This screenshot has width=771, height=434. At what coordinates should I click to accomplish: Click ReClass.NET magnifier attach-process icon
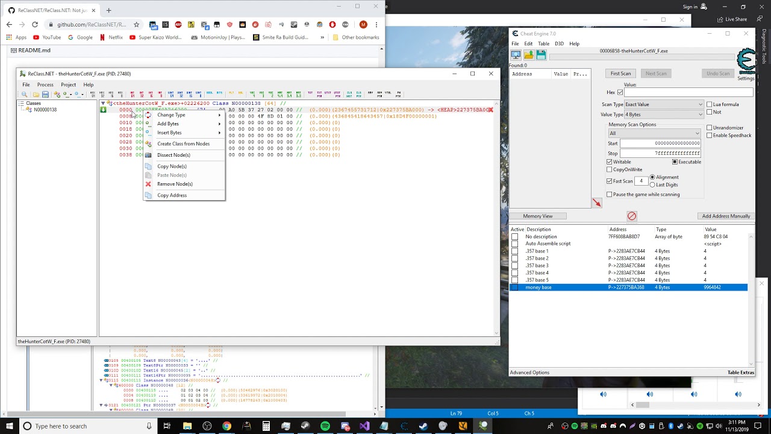coord(25,95)
